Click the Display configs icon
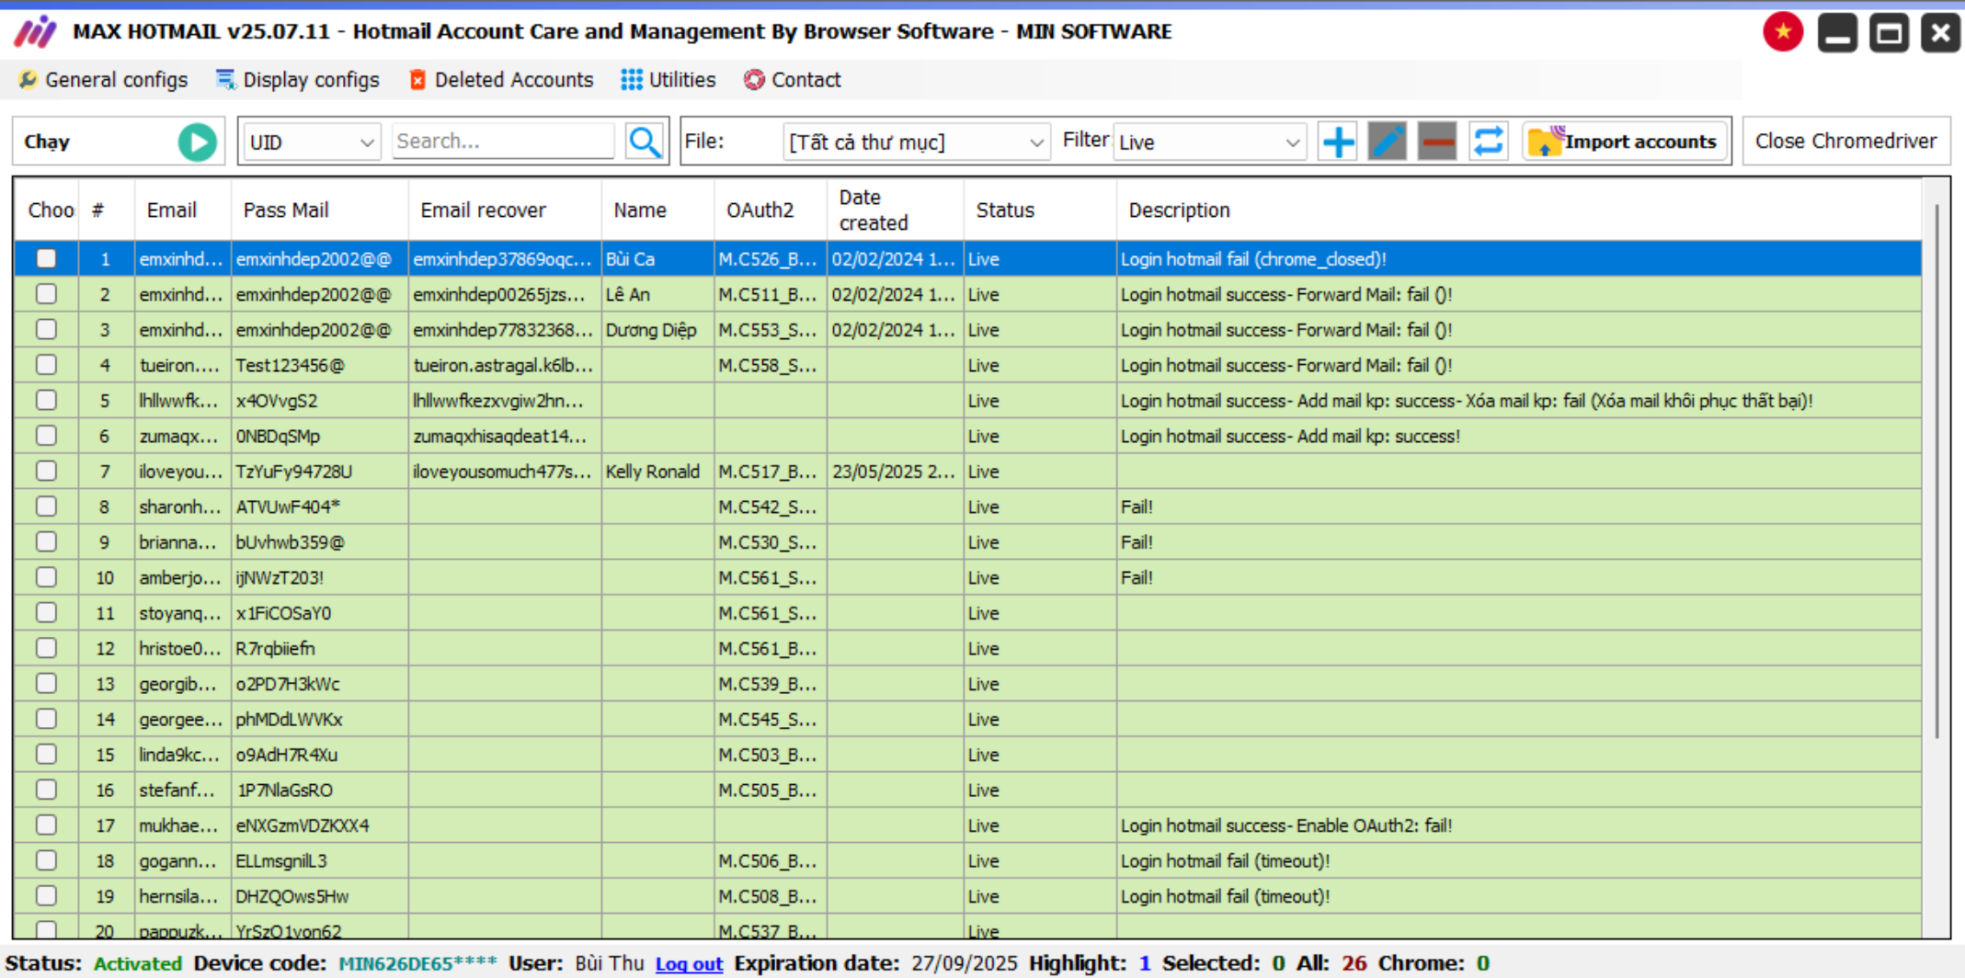 (x=225, y=80)
